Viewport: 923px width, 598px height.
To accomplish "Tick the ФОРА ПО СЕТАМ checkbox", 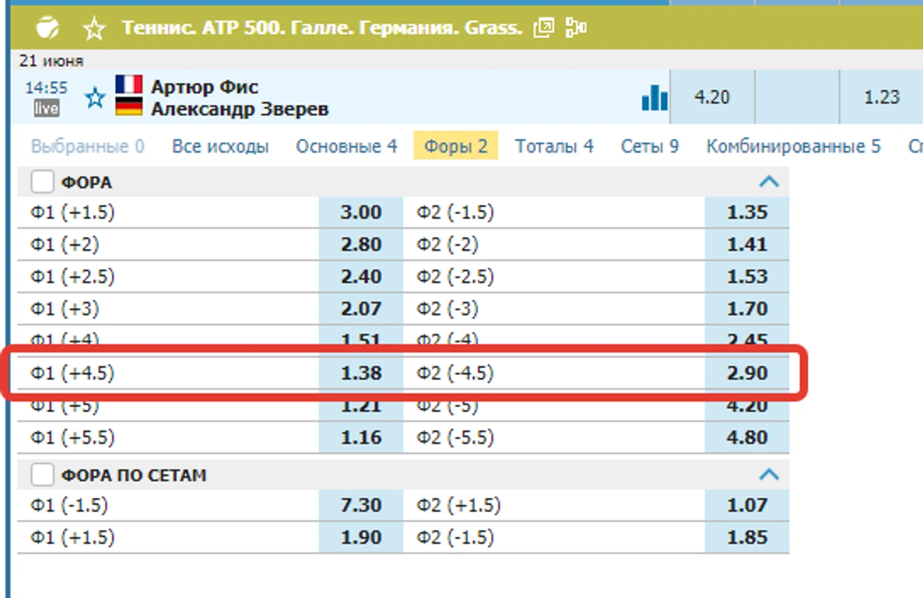I will coord(42,475).
